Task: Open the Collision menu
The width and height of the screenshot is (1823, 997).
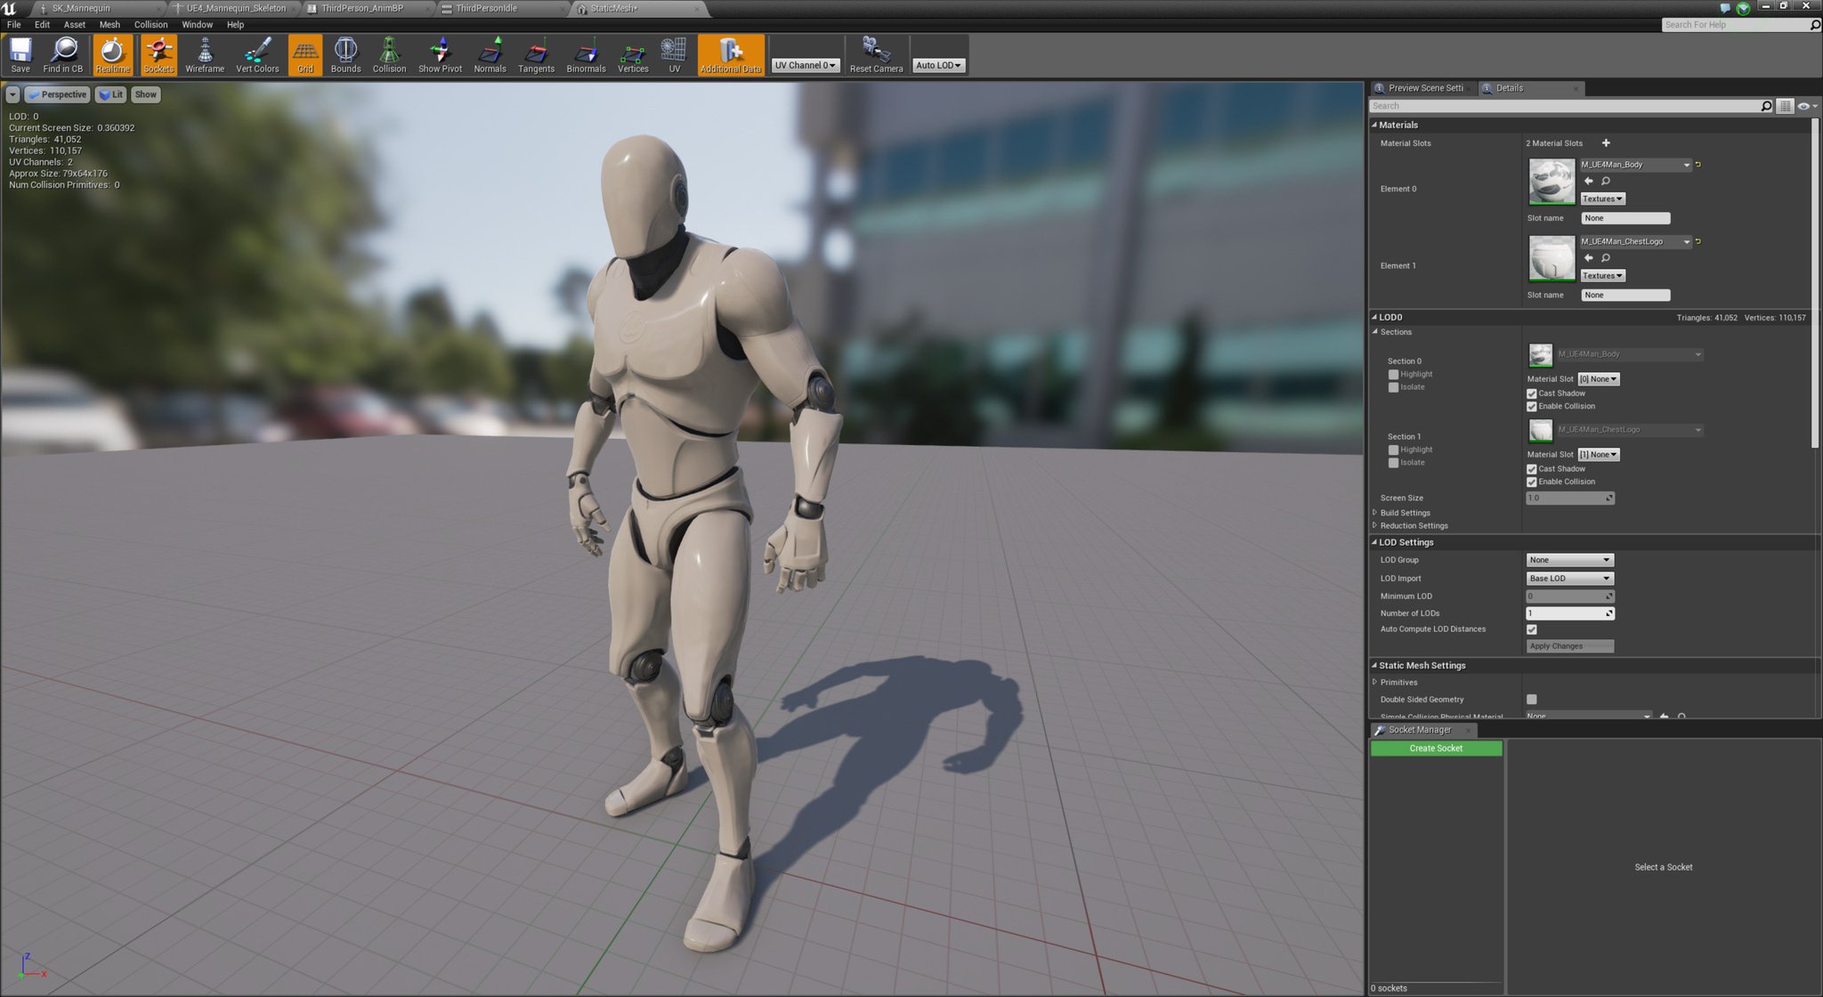Action: pyautogui.click(x=150, y=25)
